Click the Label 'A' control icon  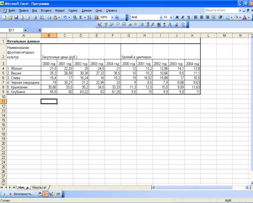[x=170, y=24]
